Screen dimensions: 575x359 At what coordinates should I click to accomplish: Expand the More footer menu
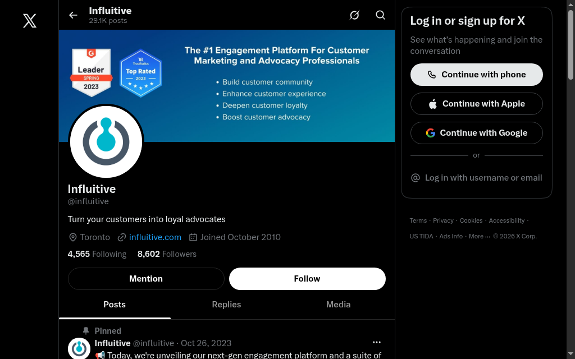tap(480, 236)
